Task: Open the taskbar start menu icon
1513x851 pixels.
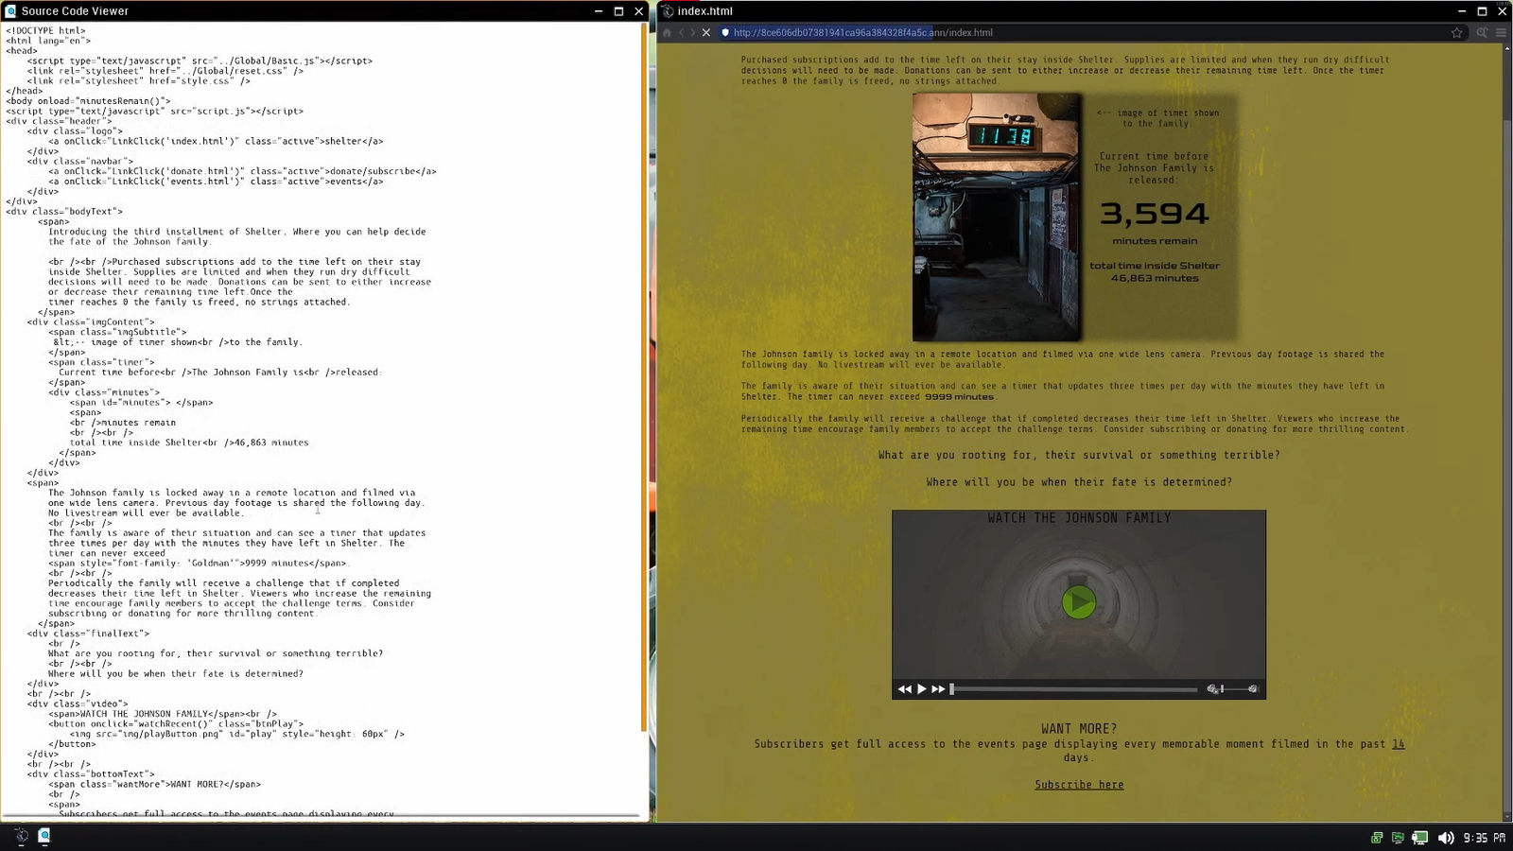Action: point(21,836)
